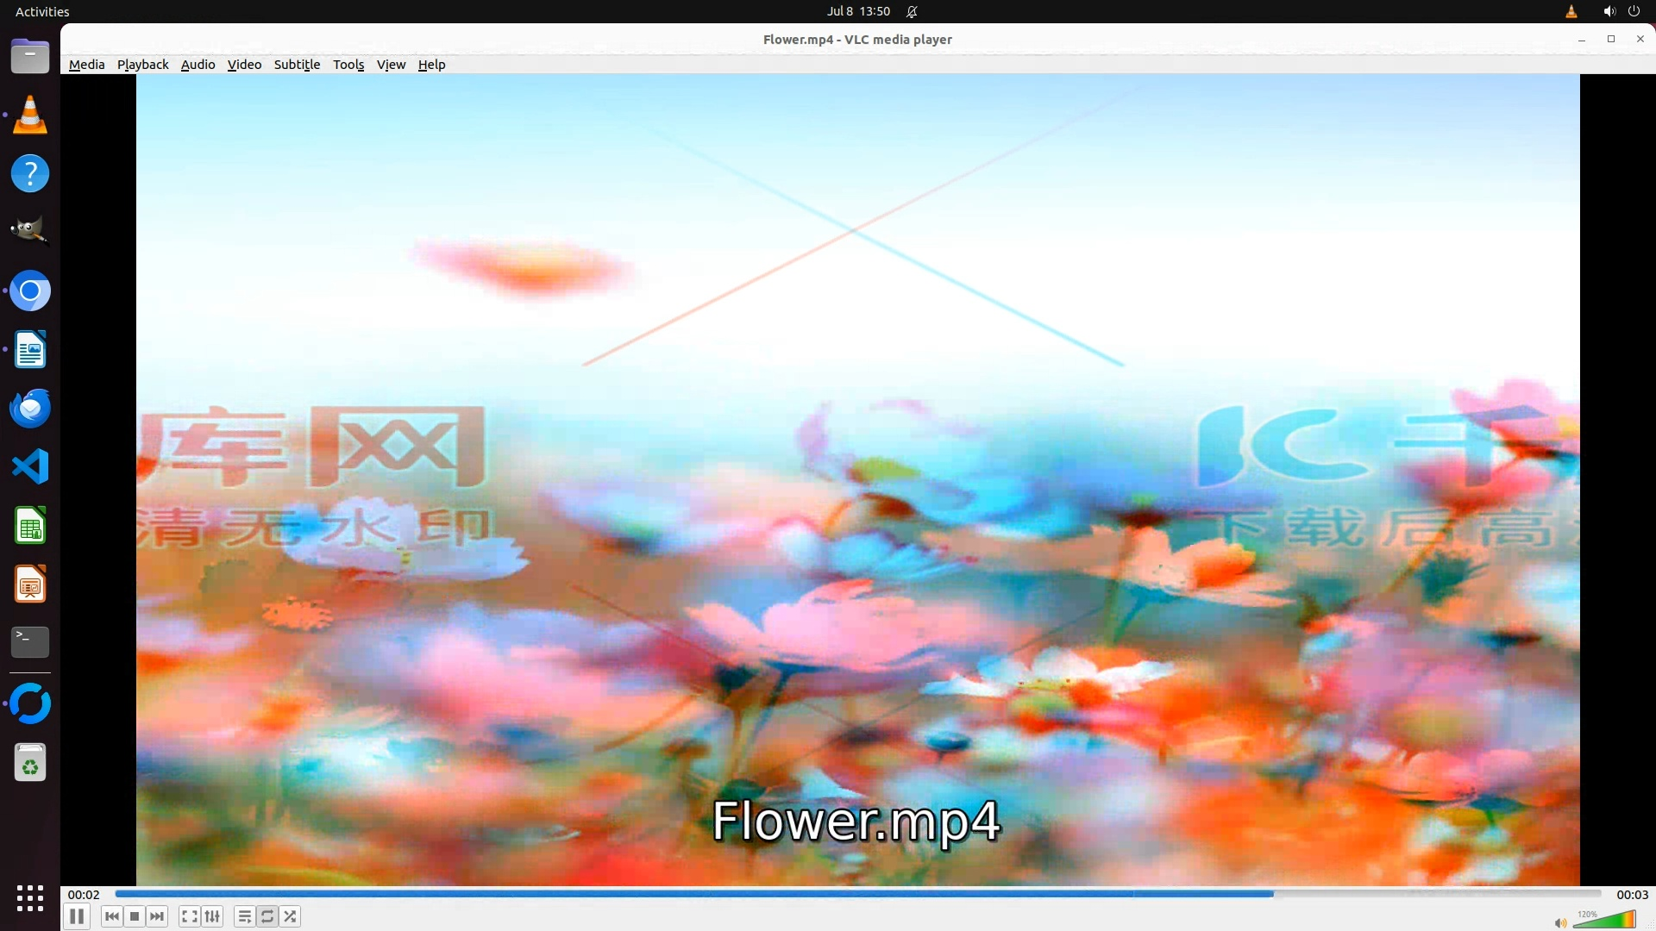
Task: Open the Playback menu
Action: 142,65
